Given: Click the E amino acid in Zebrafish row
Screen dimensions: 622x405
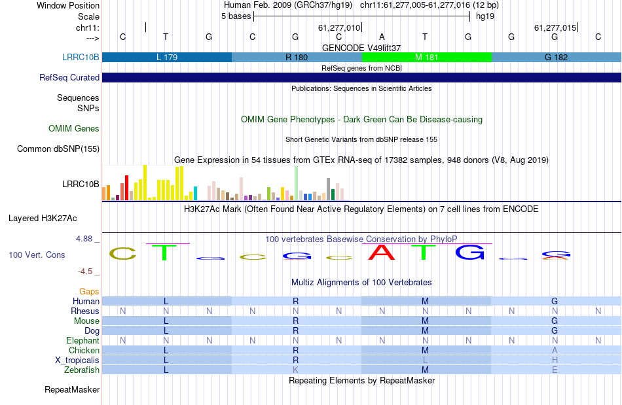Looking at the screenshot, I should pyautogui.click(x=555, y=370).
